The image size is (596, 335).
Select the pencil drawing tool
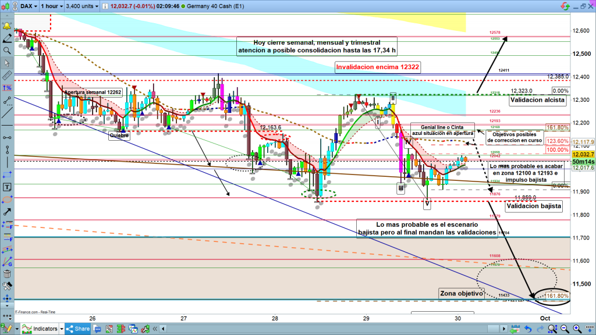pyautogui.click(x=7, y=38)
